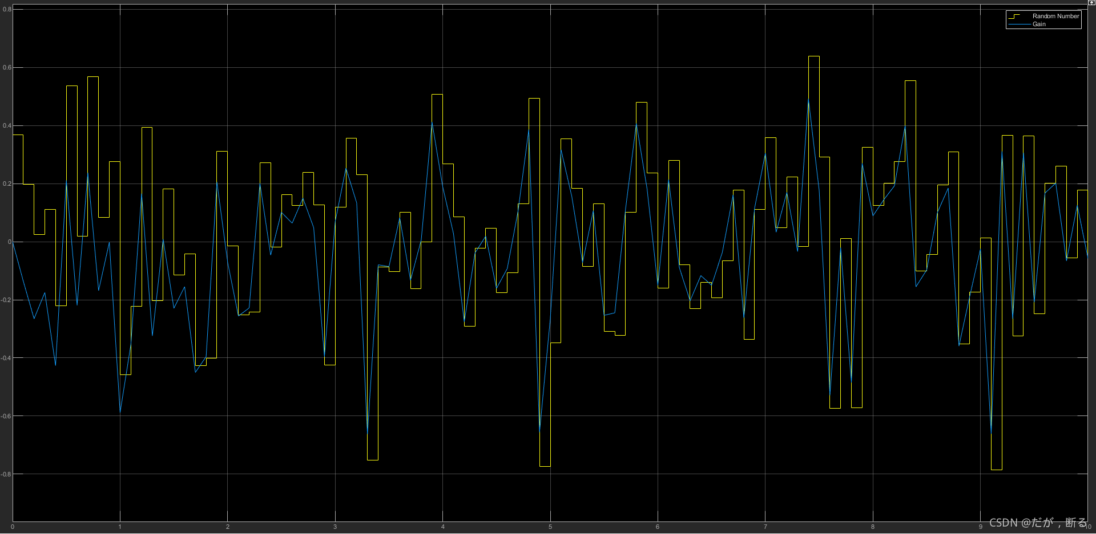Select the -0.4 y-axis tick label
Screen dimensions: 1096x534
6,358
